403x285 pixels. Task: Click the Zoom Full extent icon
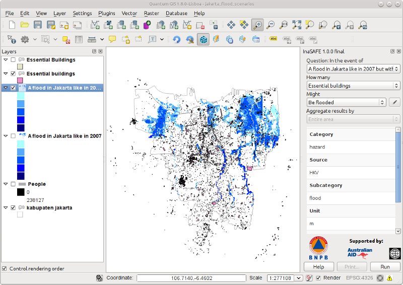297,25
